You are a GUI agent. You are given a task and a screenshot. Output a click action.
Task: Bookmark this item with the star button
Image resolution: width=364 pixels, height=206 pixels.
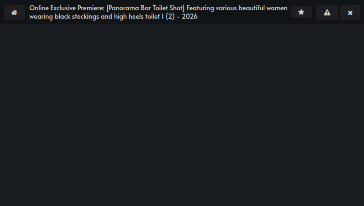[301, 12]
